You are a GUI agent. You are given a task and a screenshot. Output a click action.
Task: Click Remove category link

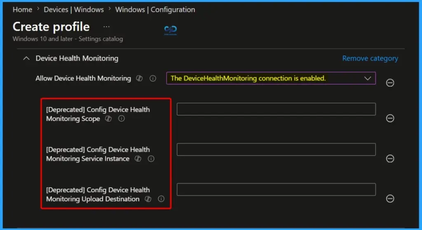[370, 58]
